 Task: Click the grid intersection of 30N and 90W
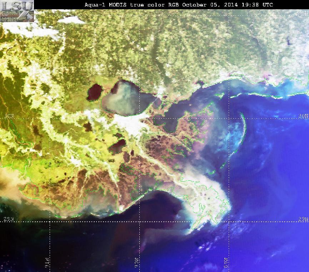coord(140,118)
